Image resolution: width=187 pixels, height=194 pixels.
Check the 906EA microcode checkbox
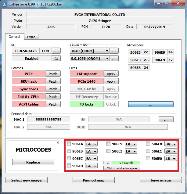point(69,144)
